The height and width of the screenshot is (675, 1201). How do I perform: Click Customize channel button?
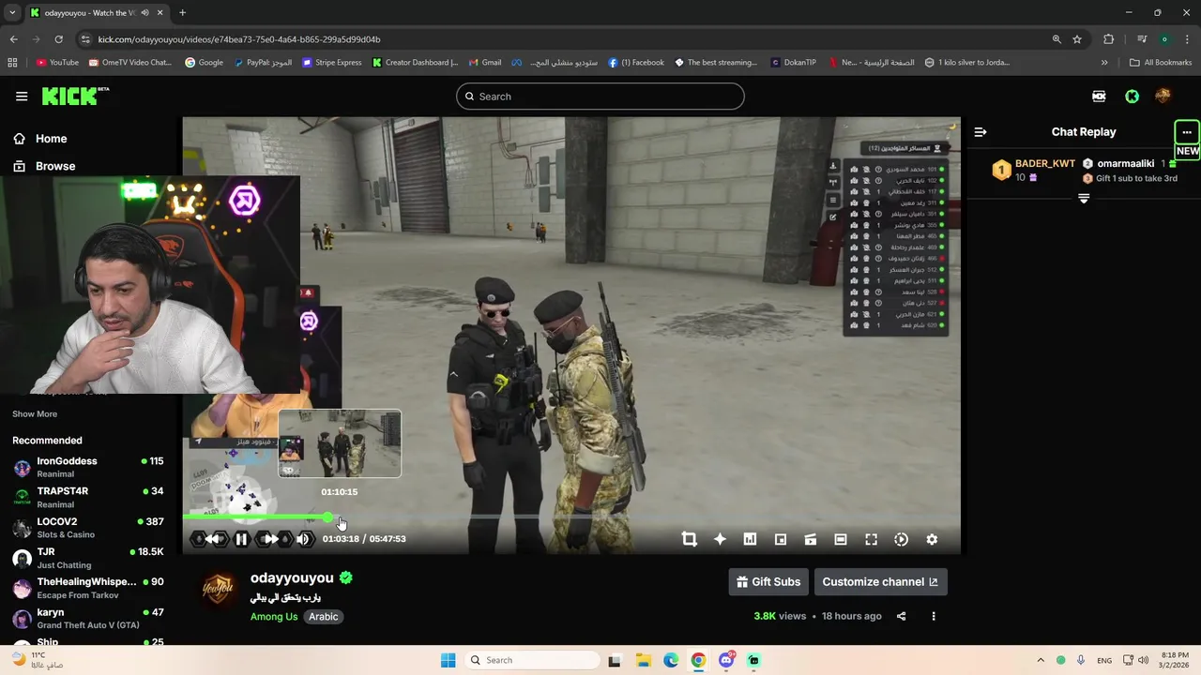(880, 581)
